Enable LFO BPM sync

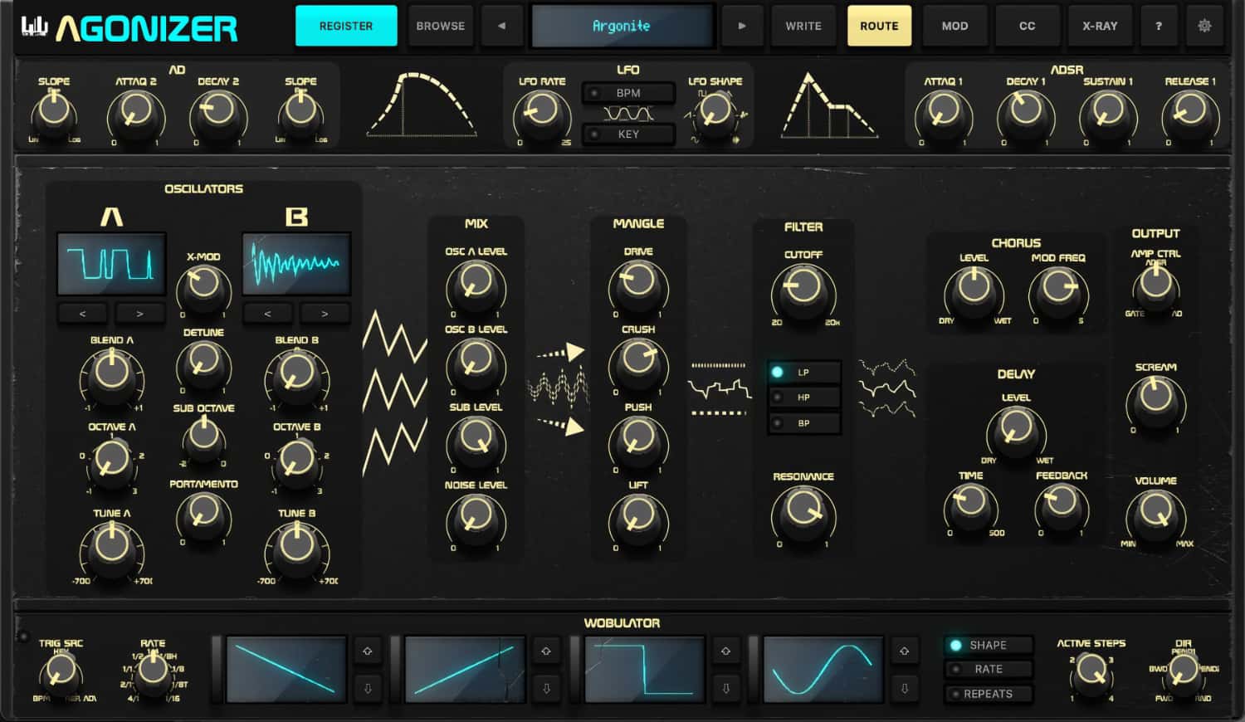(x=628, y=93)
